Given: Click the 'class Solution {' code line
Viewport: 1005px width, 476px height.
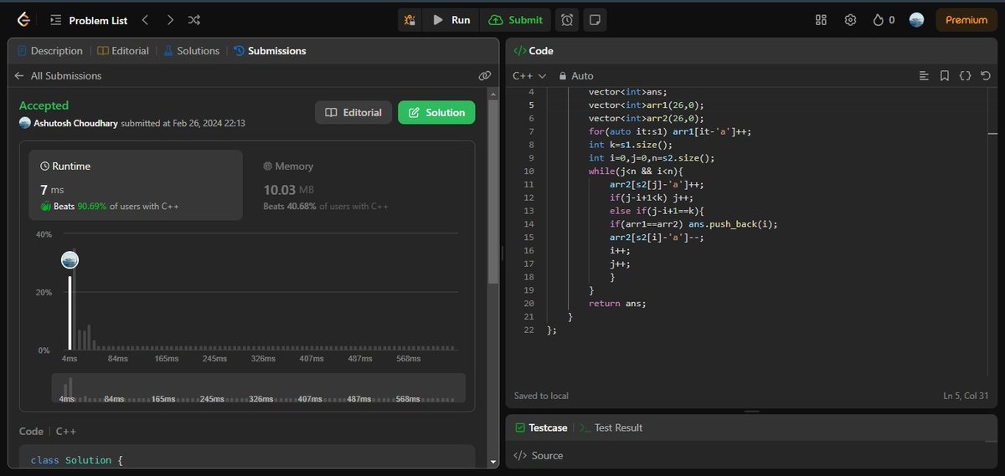Looking at the screenshot, I should [76, 460].
